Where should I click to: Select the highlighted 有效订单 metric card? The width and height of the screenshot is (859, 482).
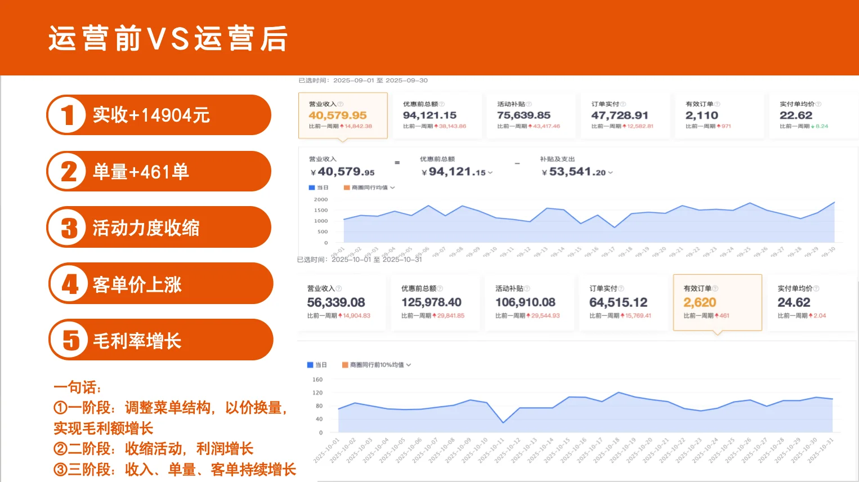718,302
